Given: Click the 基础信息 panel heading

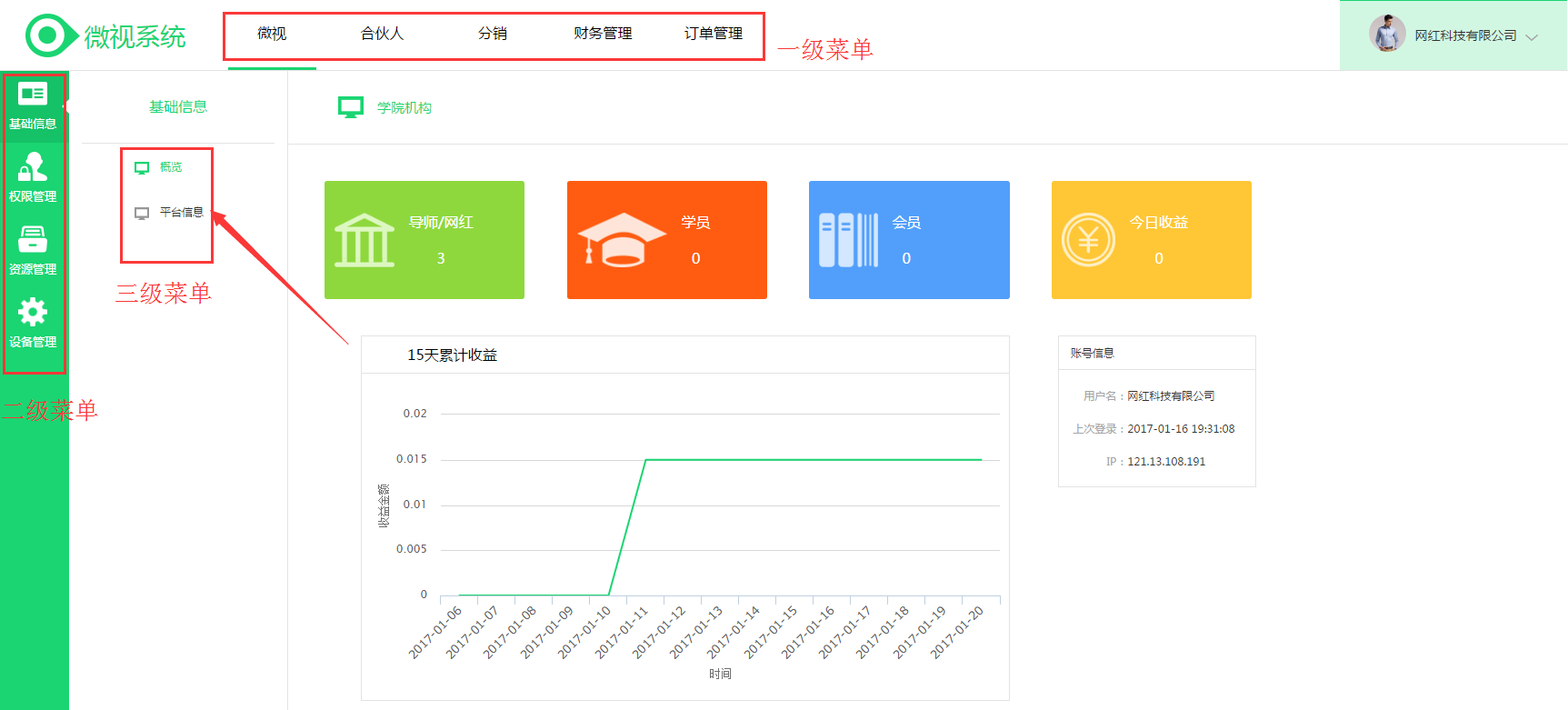Looking at the screenshot, I should 178,107.
